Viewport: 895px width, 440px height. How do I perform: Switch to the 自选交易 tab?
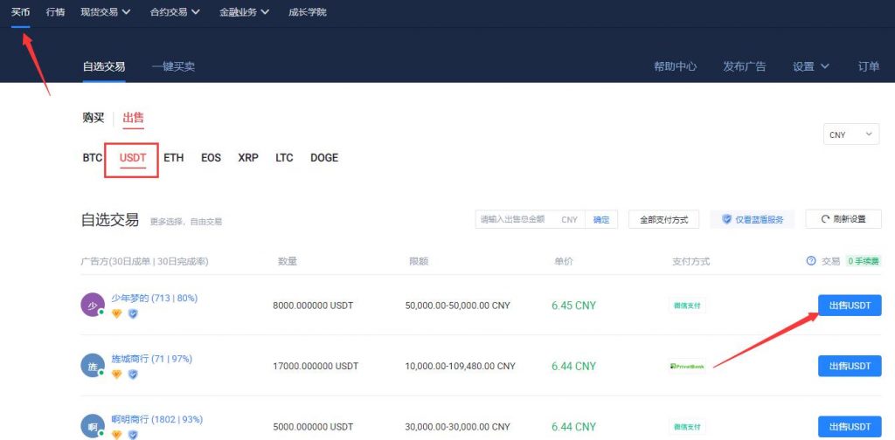pos(104,66)
